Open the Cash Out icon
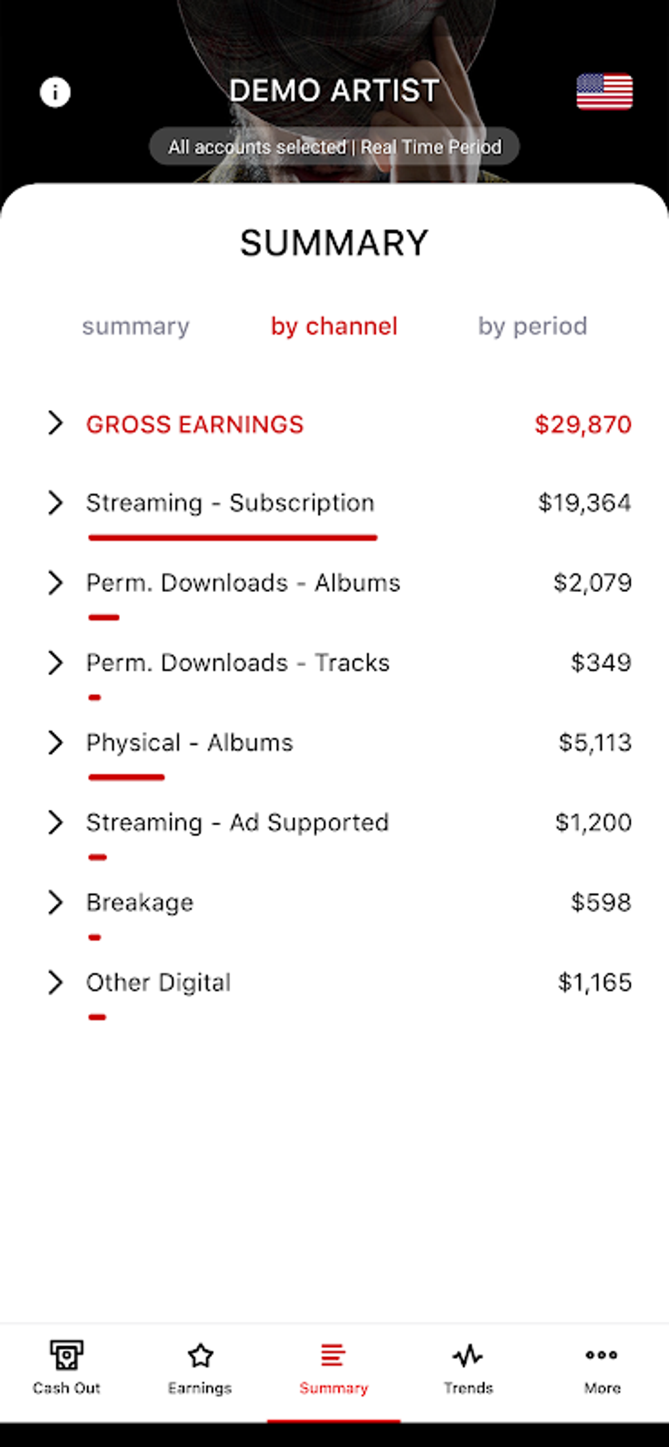Viewport: 669px width, 1447px height. [66, 1356]
